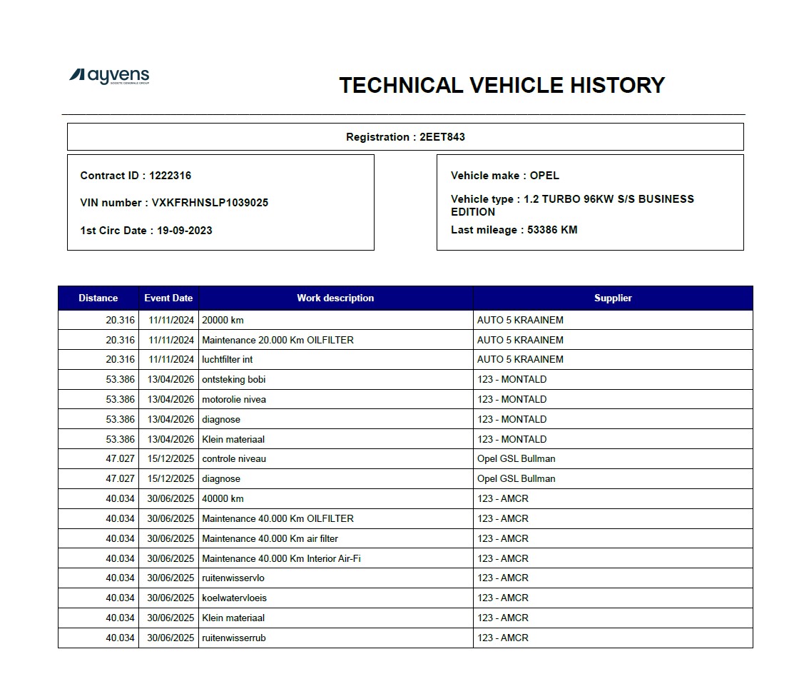This screenshot has height=674, width=809.
Task: Click the 1st Circ Date 19-09-2023
Action: tap(146, 231)
